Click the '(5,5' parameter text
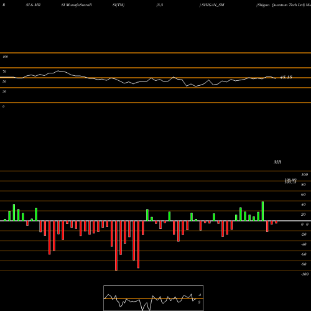Viewport: 311px width, 311px height. 160,5
